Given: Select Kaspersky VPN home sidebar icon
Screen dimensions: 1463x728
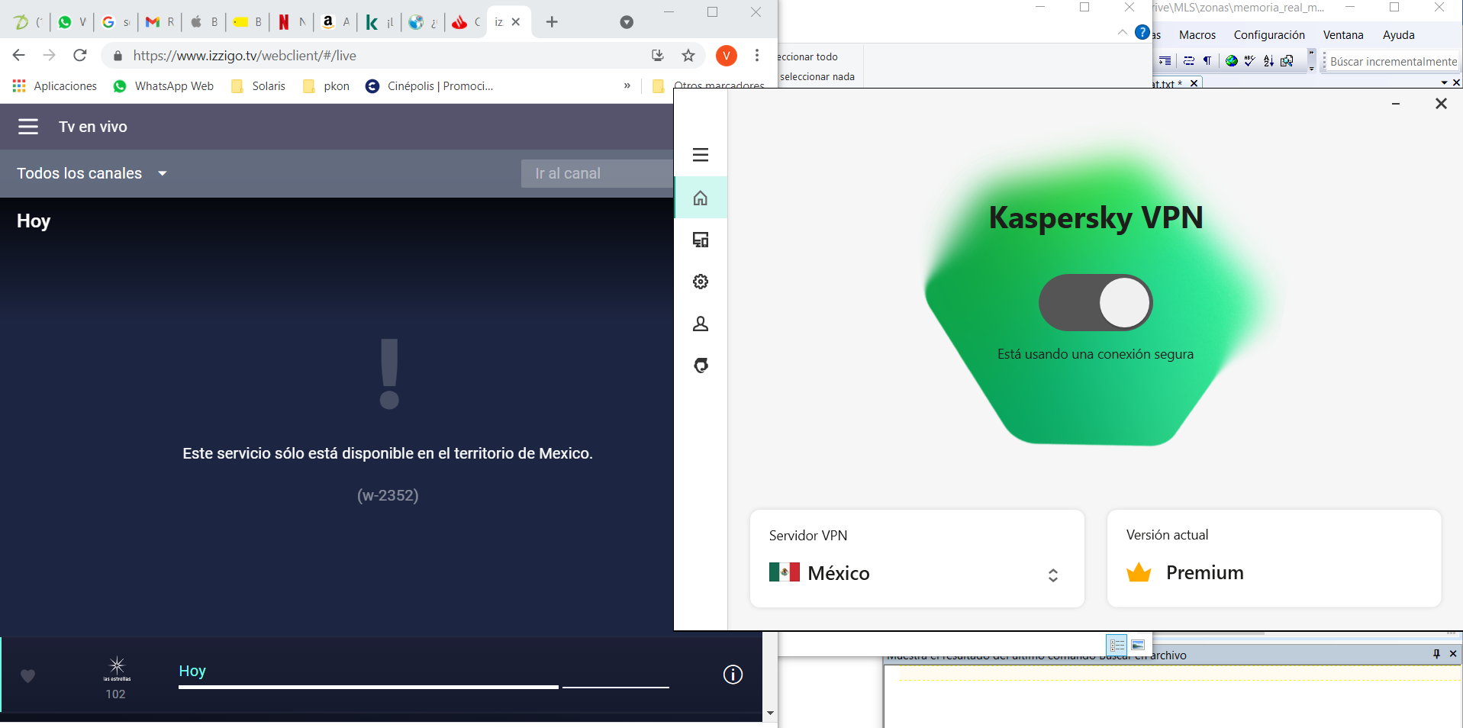Looking at the screenshot, I should [701, 198].
